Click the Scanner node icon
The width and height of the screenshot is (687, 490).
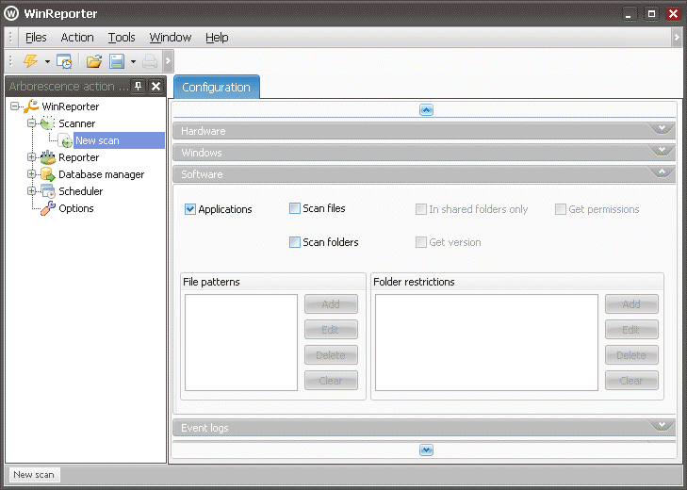tap(47, 123)
